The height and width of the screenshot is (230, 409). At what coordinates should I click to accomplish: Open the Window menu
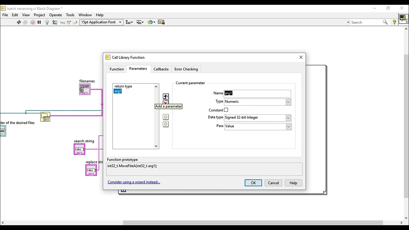click(85, 15)
